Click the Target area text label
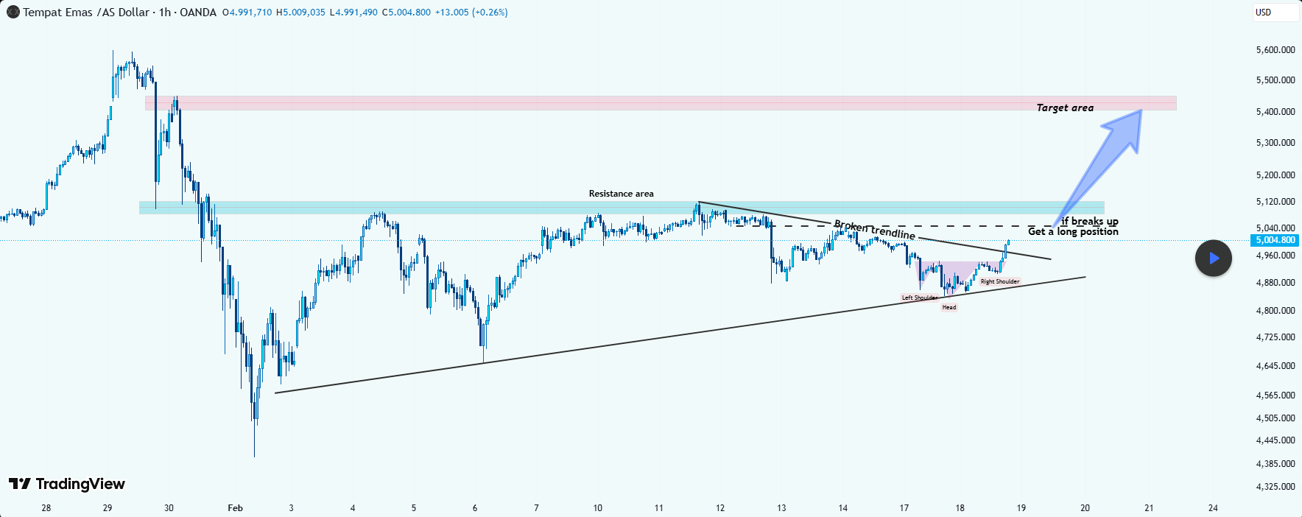 click(x=1065, y=108)
